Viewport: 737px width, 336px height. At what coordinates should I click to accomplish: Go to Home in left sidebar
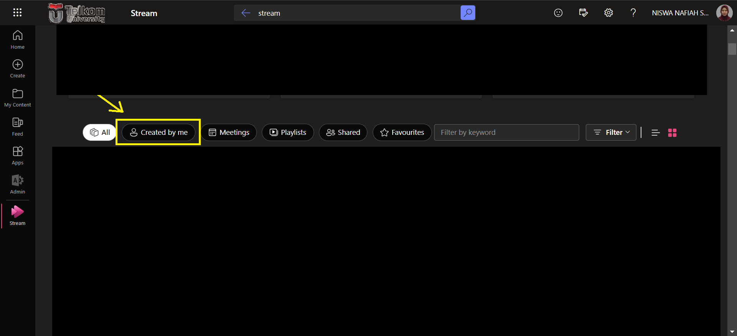(18, 40)
